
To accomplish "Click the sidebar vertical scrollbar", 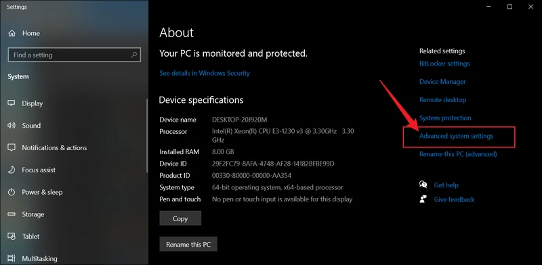I will click(x=147, y=136).
